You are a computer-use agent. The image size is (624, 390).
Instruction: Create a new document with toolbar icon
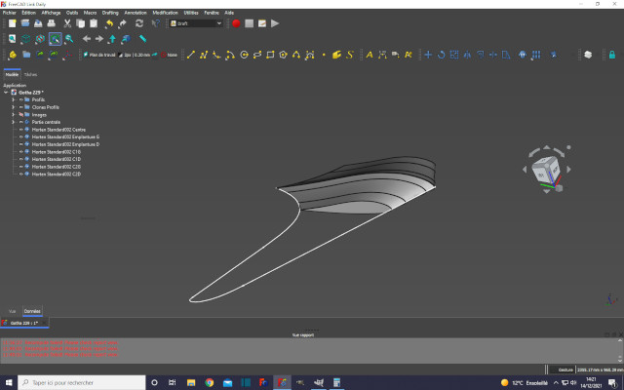(x=13, y=23)
